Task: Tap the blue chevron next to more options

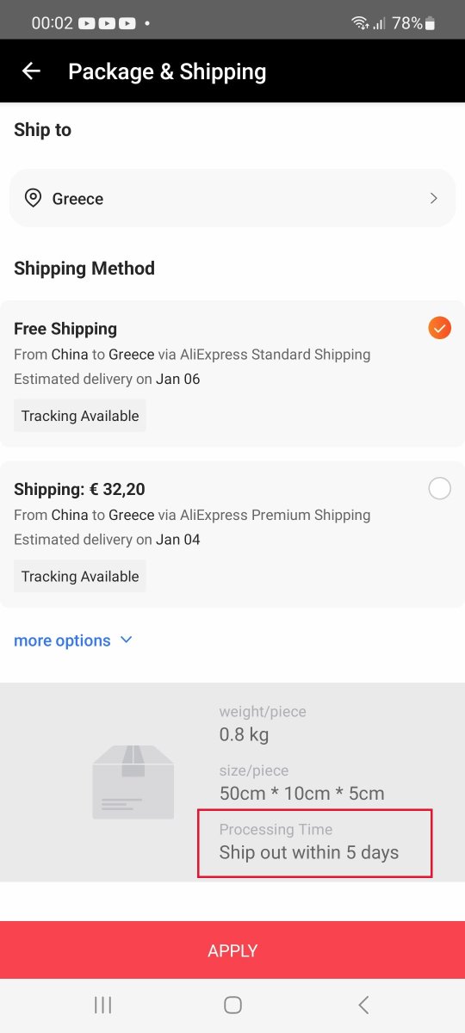Action: pyautogui.click(x=127, y=640)
